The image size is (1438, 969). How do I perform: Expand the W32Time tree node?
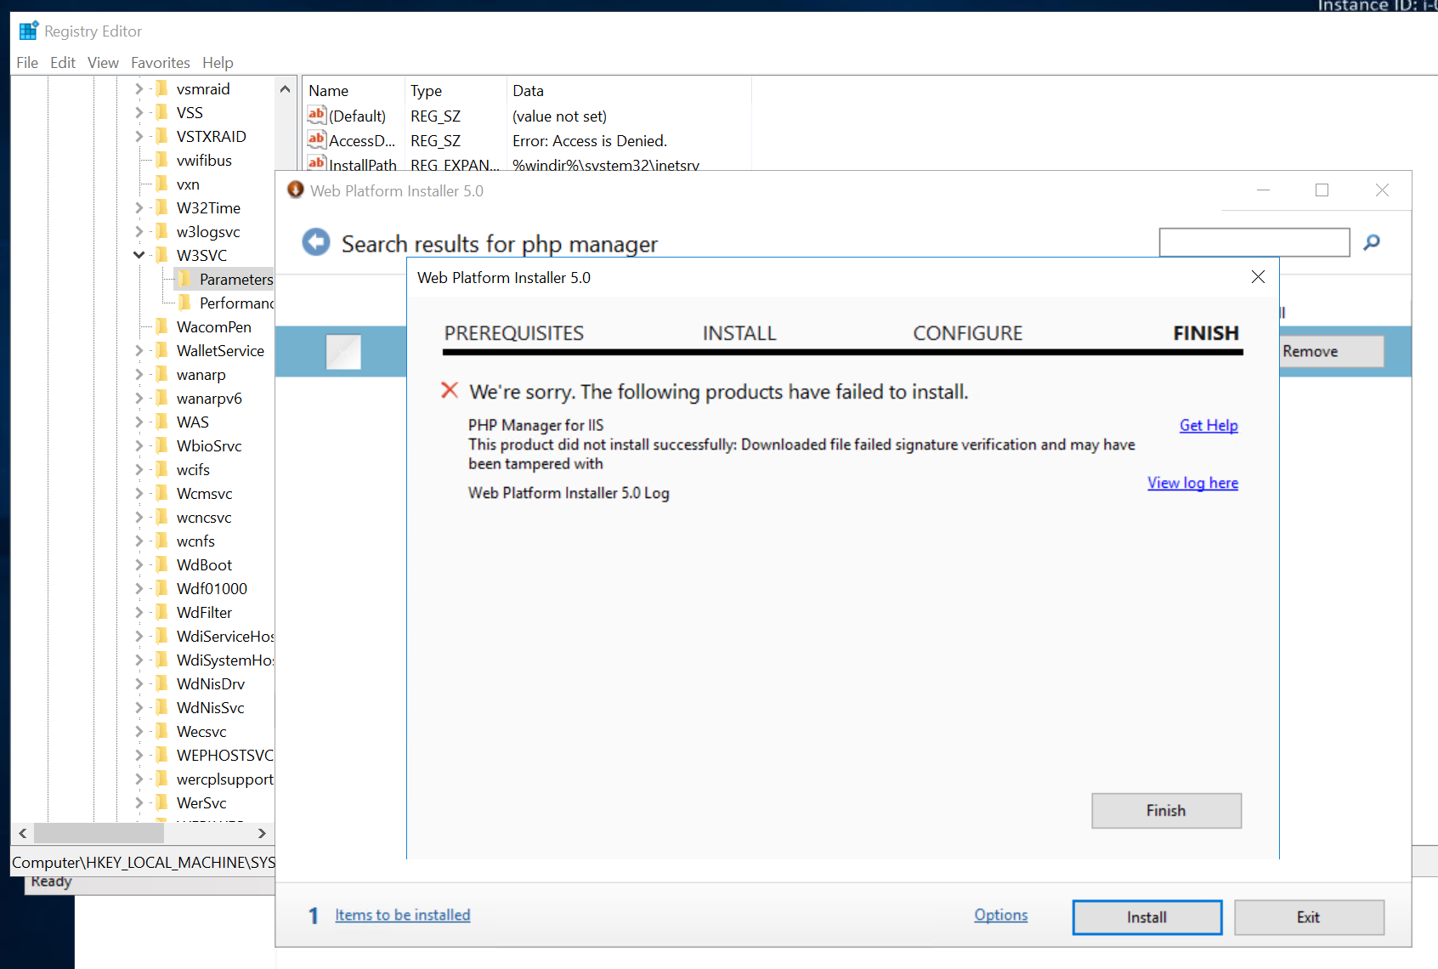click(139, 207)
